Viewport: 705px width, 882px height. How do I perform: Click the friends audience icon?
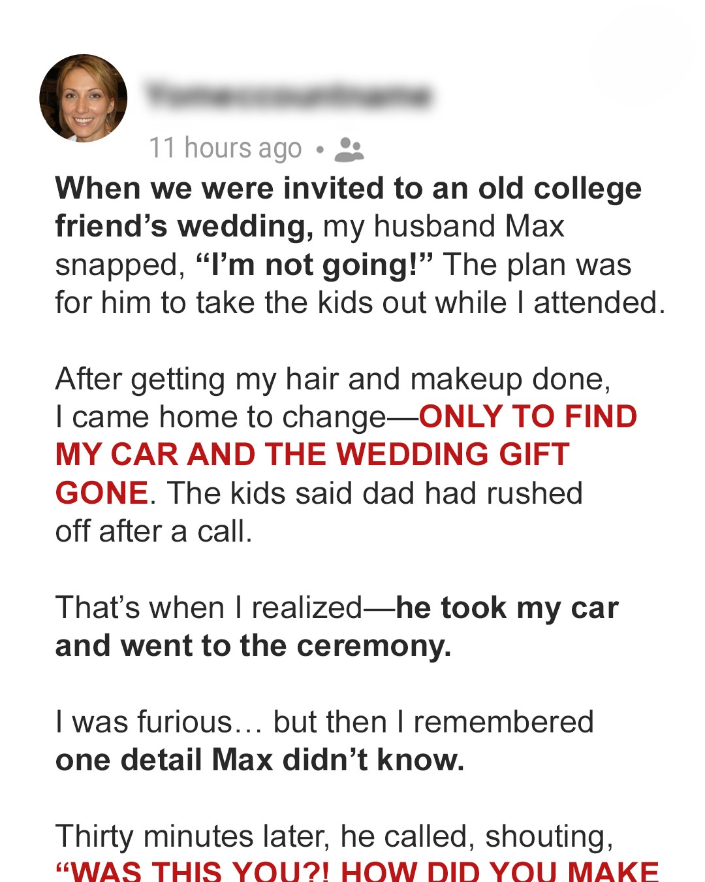[x=349, y=149]
